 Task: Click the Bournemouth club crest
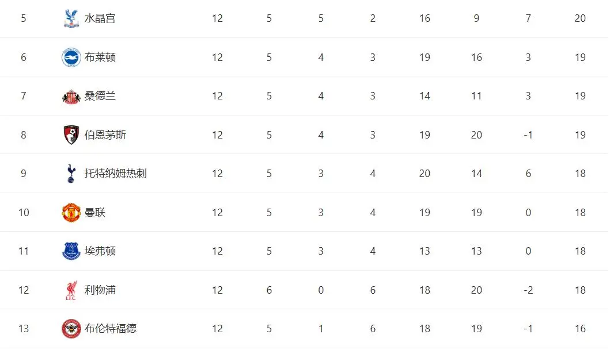click(x=71, y=135)
